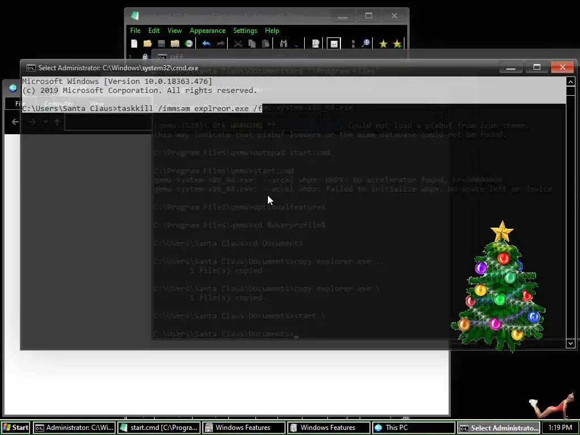Open the File menu in Notepad2
Screen dimensions: 580x435
[135, 31]
